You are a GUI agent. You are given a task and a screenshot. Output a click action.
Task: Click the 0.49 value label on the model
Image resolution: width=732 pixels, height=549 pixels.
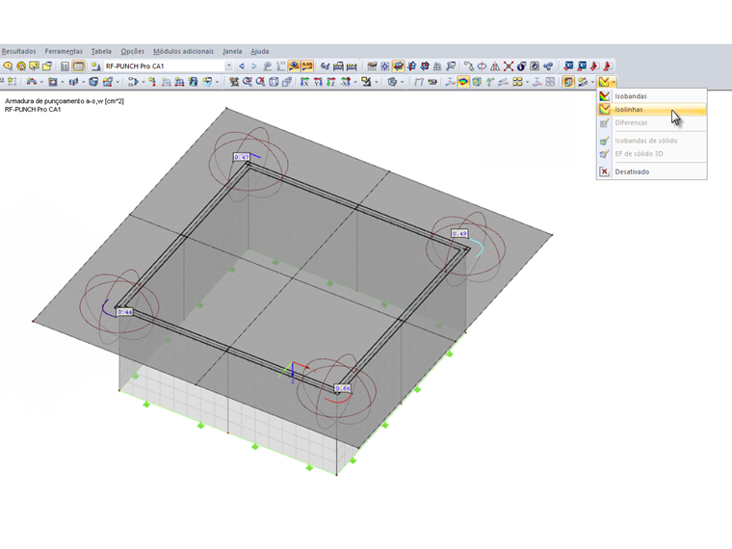(459, 233)
